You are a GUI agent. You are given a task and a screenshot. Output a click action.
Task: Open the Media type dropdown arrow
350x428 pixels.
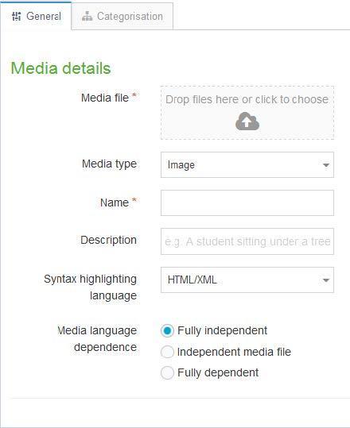point(325,165)
